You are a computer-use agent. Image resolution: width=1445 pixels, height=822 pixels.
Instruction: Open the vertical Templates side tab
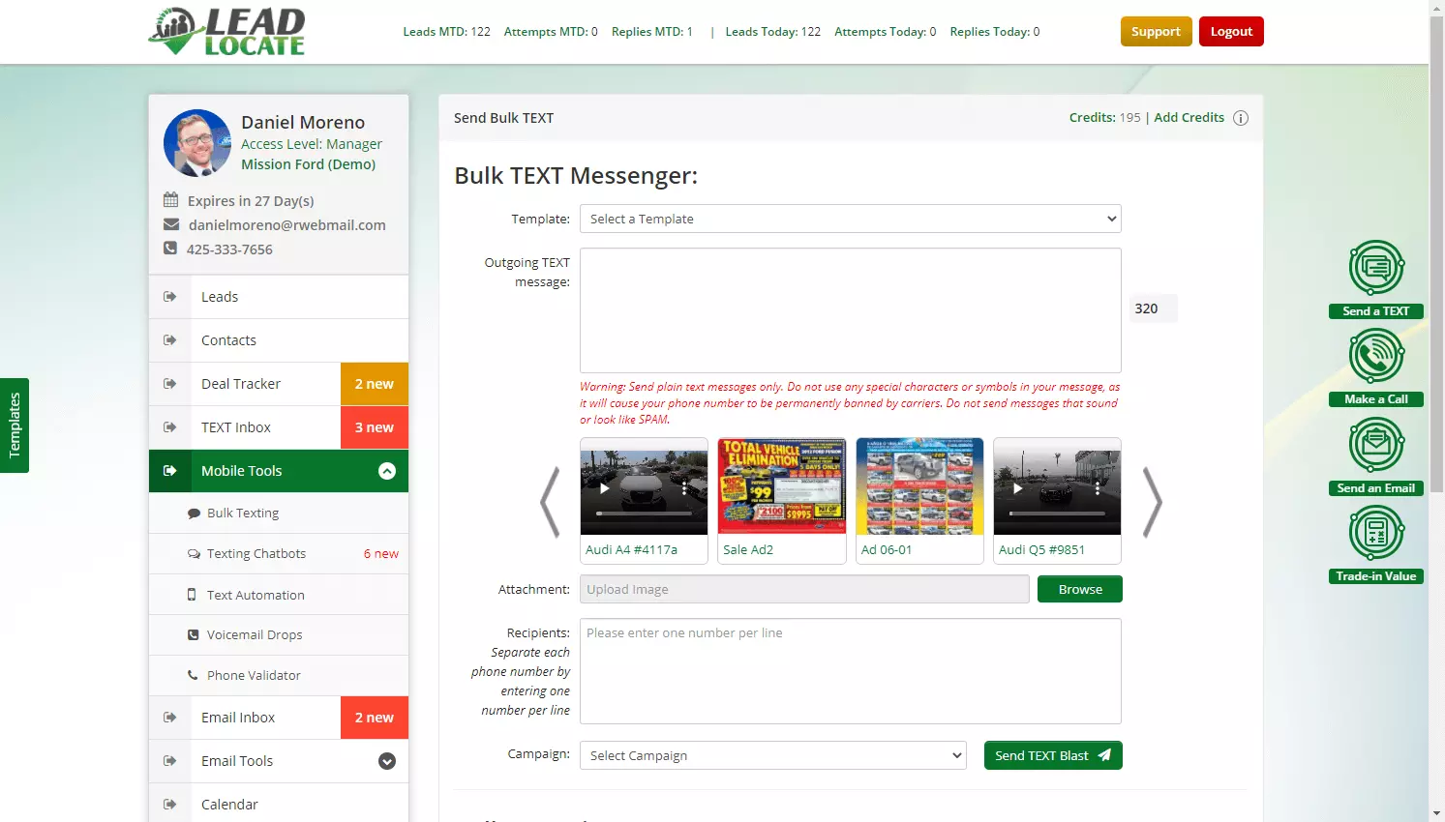(x=15, y=426)
